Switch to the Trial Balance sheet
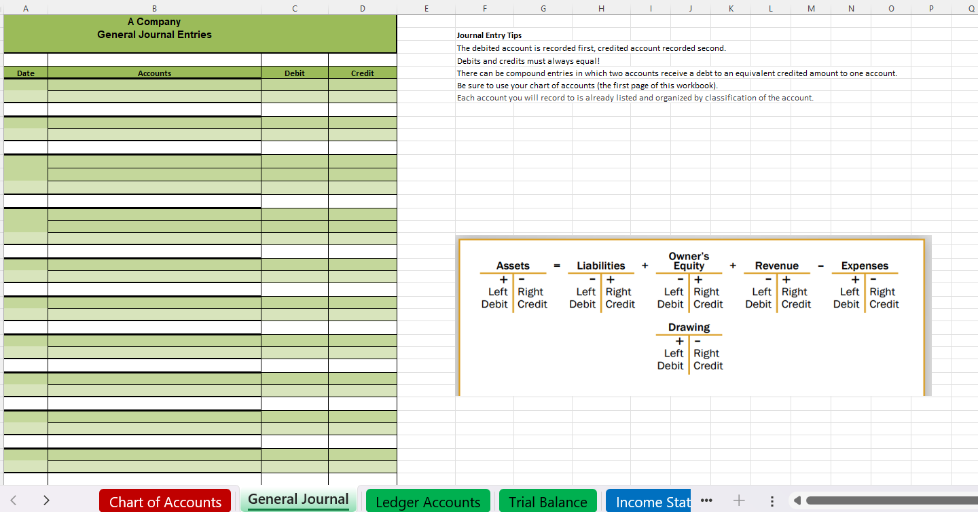 pos(548,501)
